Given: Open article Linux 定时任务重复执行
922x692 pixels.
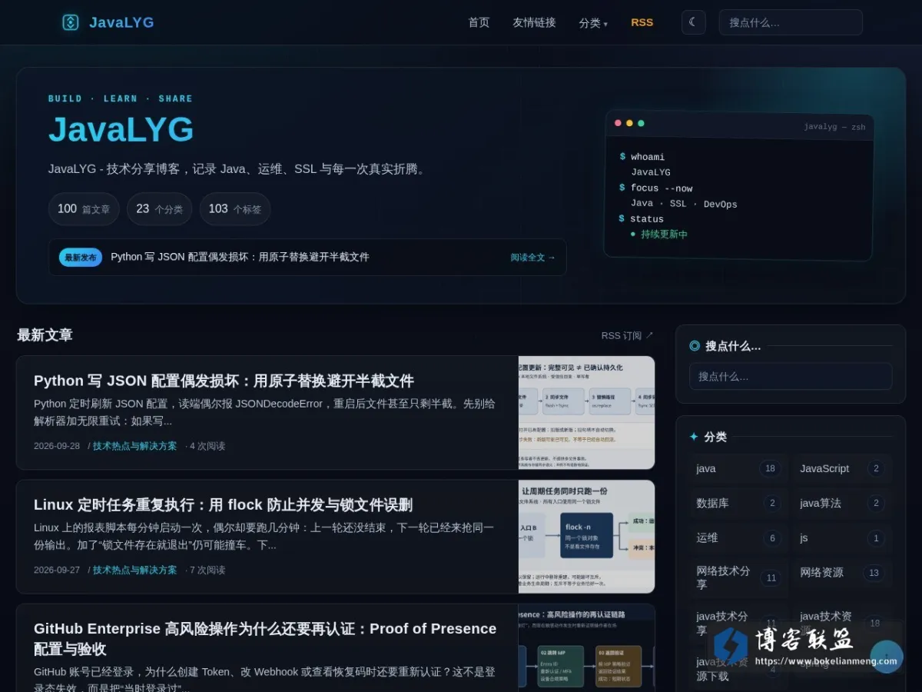Looking at the screenshot, I should [x=223, y=504].
